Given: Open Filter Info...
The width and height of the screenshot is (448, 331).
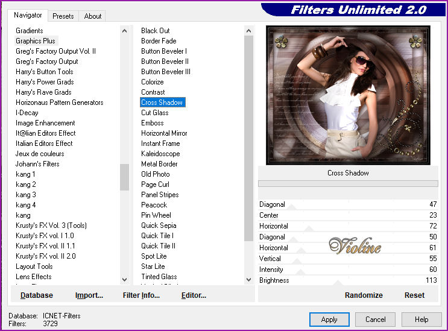Looking at the screenshot, I should pos(141,295).
